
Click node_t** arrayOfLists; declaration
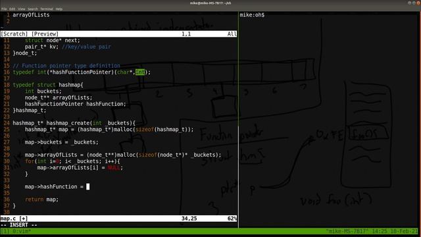coord(59,97)
